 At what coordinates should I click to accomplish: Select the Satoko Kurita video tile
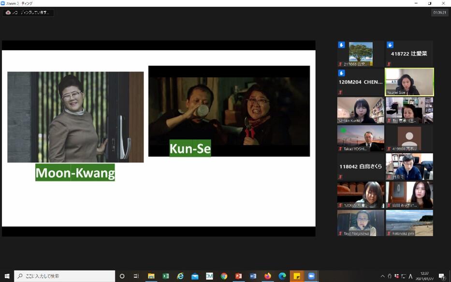tap(361, 110)
